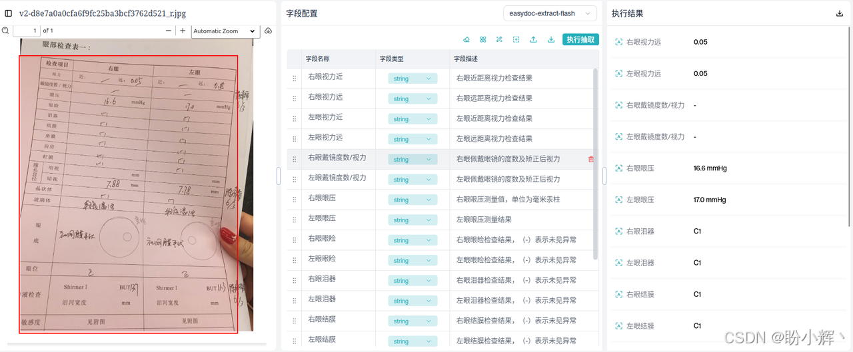Grab the drag handle of the 左眼眼睑 row

pos(294,260)
